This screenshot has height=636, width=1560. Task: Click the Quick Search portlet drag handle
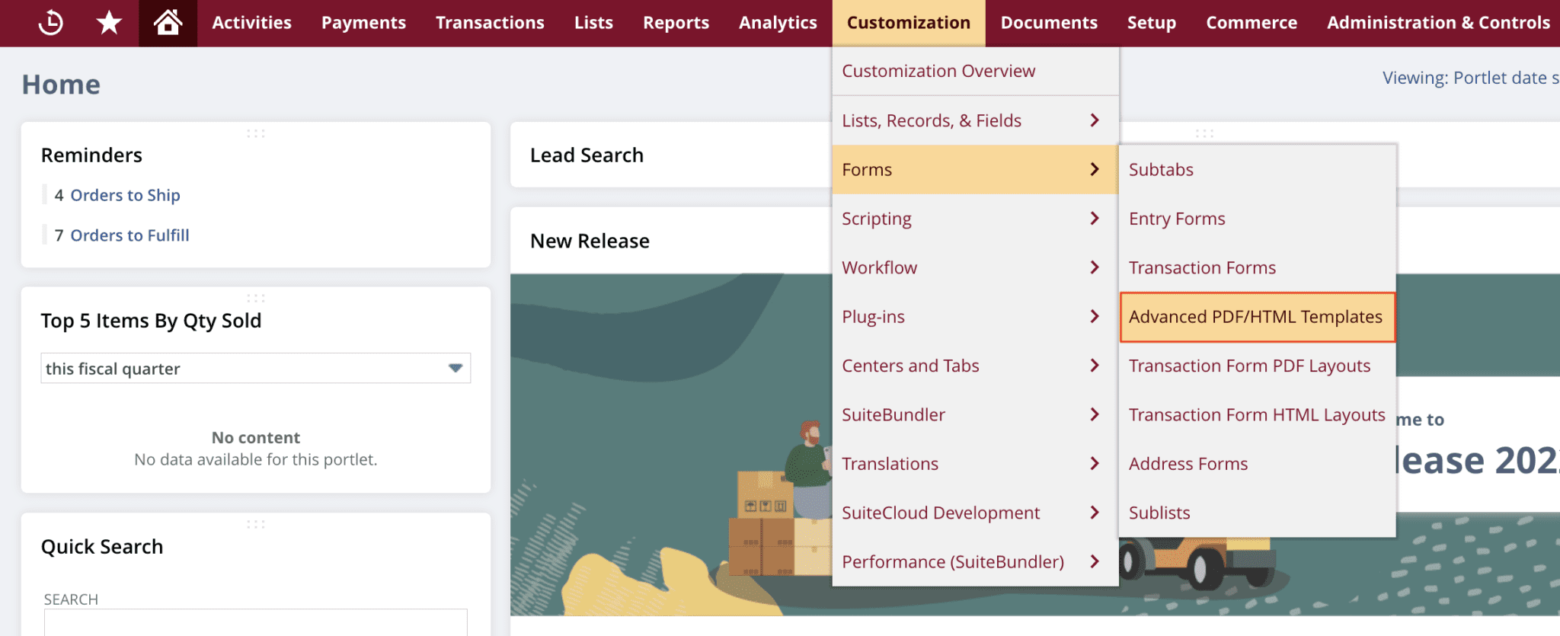[256, 524]
